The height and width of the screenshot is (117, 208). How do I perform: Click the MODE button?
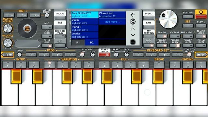point(60,18)
